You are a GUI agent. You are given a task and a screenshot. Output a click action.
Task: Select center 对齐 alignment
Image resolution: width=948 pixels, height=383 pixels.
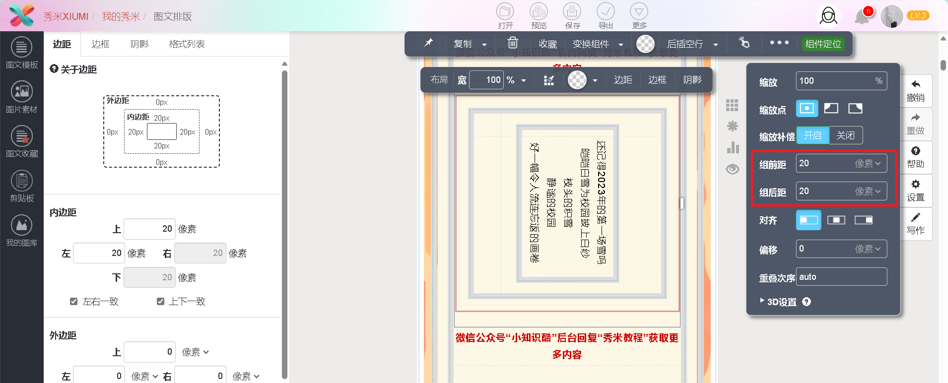tap(836, 220)
